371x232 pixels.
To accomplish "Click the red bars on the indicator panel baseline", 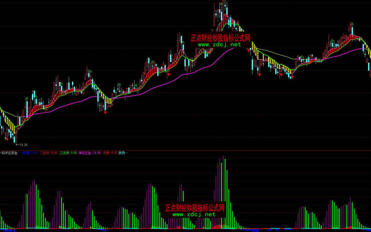I will [217, 227].
